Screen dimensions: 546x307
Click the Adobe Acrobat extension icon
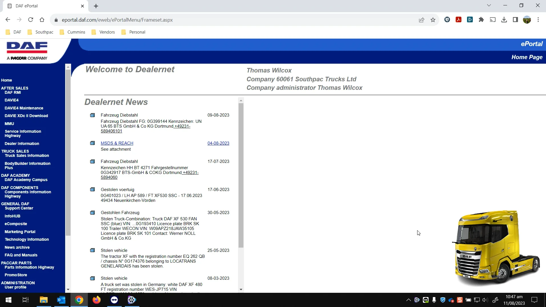pyautogui.click(x=458, y=20)
